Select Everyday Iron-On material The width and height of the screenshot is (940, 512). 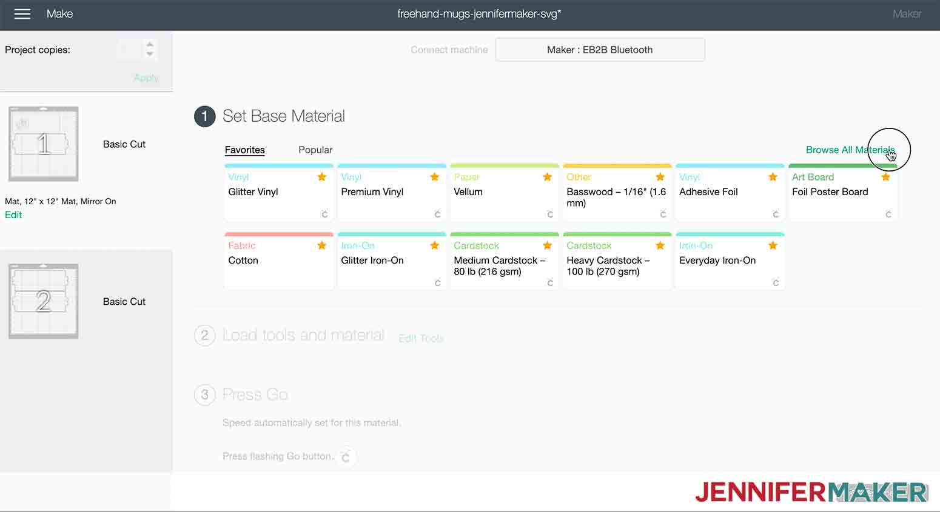tap(730, 261)
